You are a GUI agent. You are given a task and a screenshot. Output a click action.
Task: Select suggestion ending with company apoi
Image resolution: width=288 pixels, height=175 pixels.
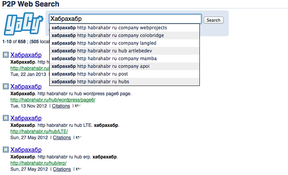coord(124,66)
